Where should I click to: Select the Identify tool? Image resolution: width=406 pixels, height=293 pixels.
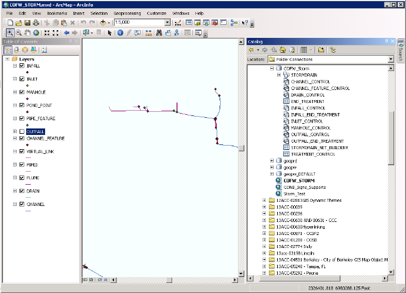click(120, 33)
